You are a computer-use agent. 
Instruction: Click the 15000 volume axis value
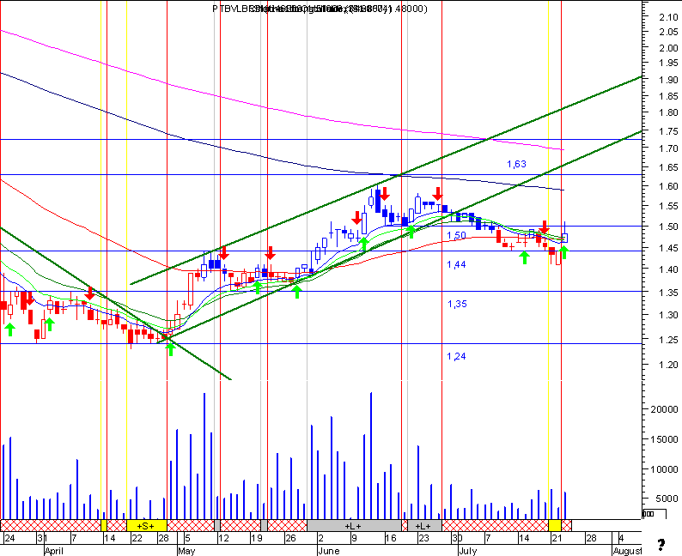664,439
